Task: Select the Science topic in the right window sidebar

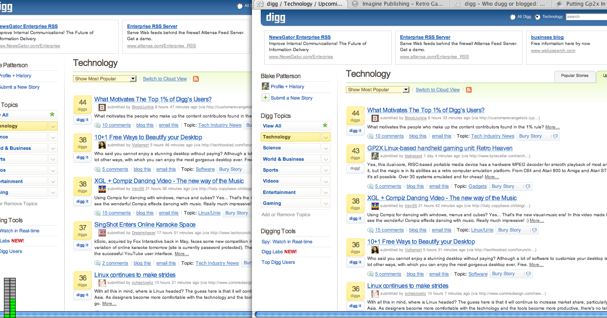Action: point(291,148)
